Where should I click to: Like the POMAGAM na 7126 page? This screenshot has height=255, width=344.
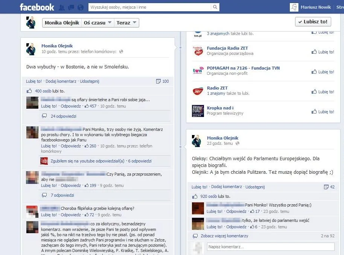point(323,72)
